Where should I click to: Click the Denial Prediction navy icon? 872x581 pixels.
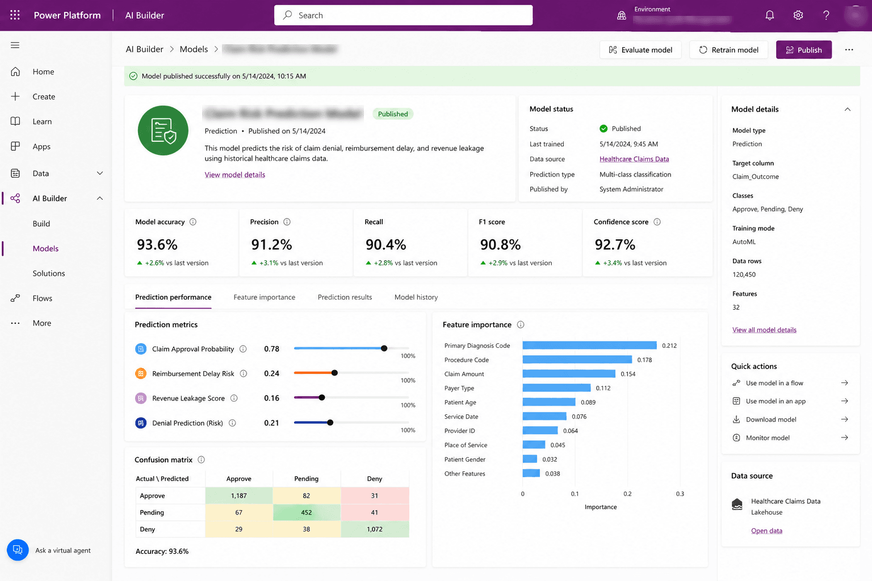point(141,423)
